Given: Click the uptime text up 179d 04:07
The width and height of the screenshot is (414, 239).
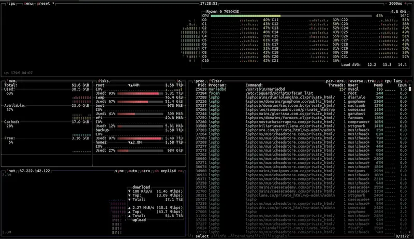Looking at the screenshot, I should click(x=19, y=73).
